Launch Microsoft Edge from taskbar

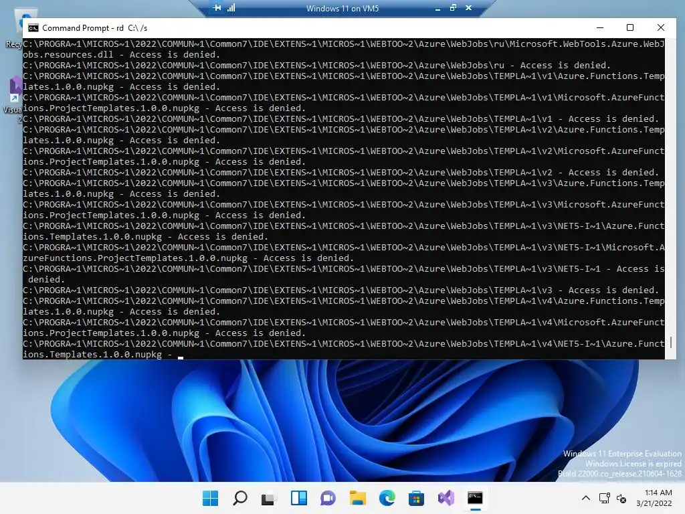[x=387, y=498]
